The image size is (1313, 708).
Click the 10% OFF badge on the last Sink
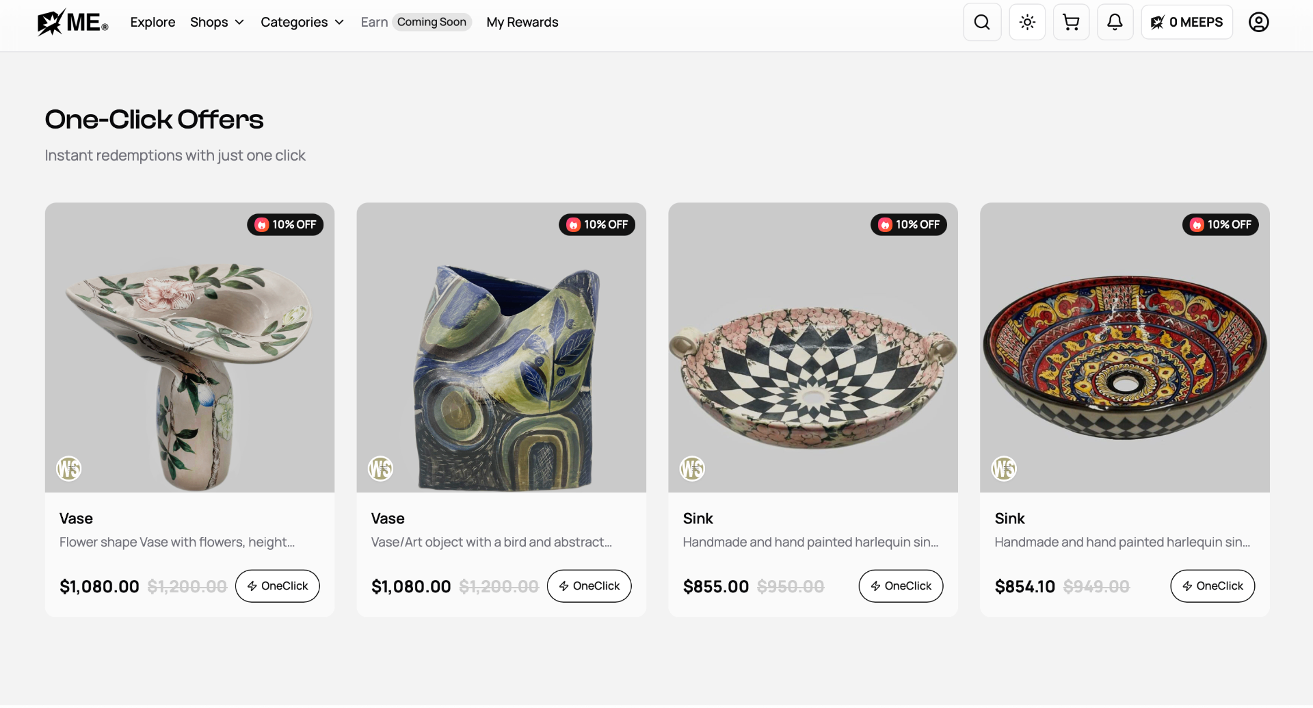click(x=1221, y=224)
